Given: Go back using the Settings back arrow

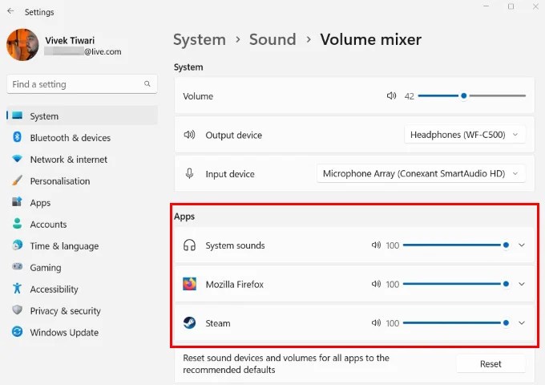Looking at the screenshot, I should [10, 11].
